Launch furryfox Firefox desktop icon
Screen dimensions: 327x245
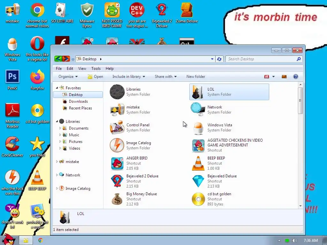[37, 79]
